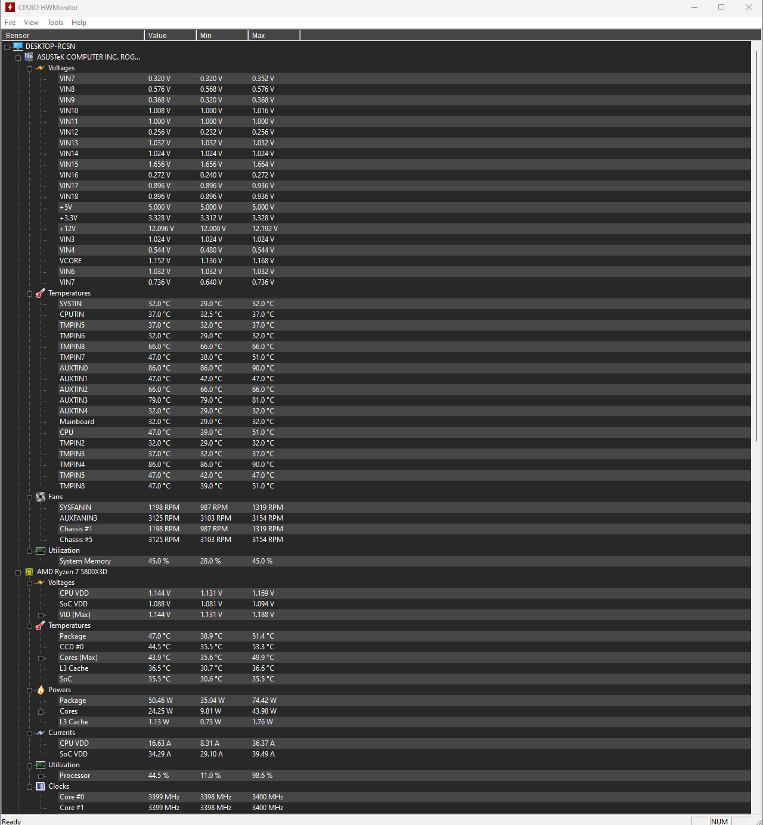Viewport: 763px width, 825px height.
Task: Click the motherboard Utilization graph icon
Action: tap(41, 550)
